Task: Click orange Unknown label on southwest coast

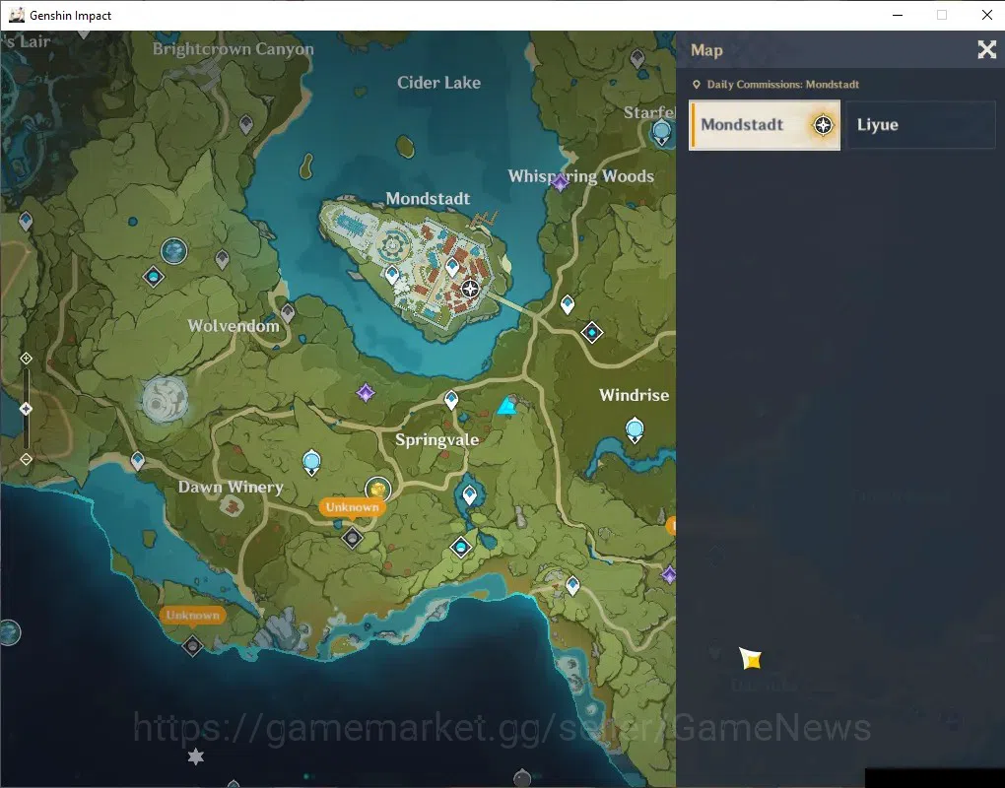Action: (192, 615)
